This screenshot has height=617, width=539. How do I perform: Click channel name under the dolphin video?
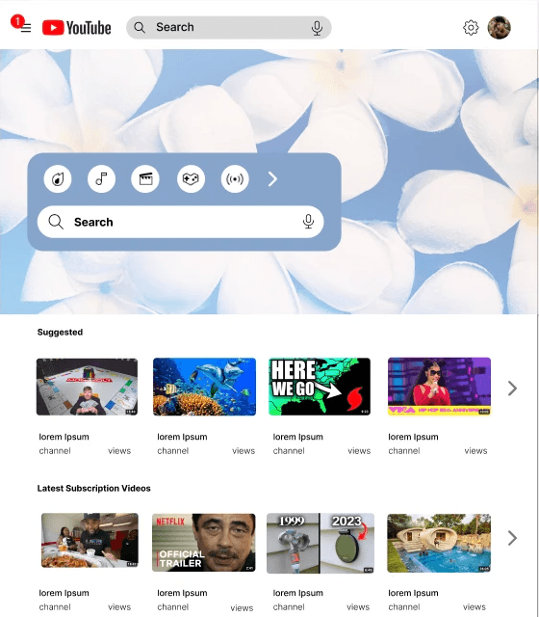(x=173, y=451)
